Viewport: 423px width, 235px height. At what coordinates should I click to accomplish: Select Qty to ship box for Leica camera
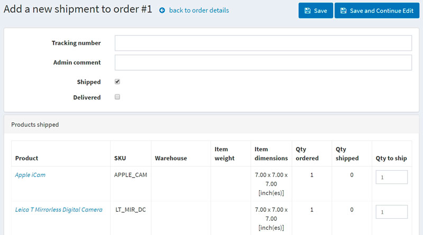(x=391, y=212)
